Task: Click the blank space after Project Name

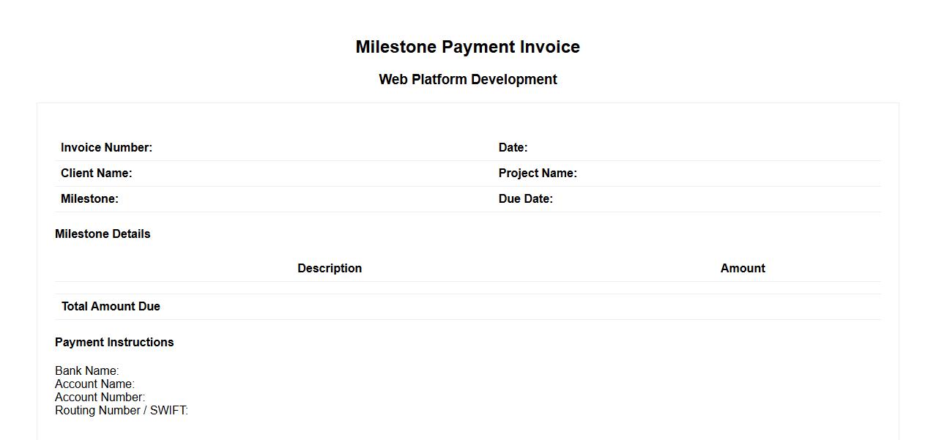Action: pyautogui.click(x=725, y=174)
